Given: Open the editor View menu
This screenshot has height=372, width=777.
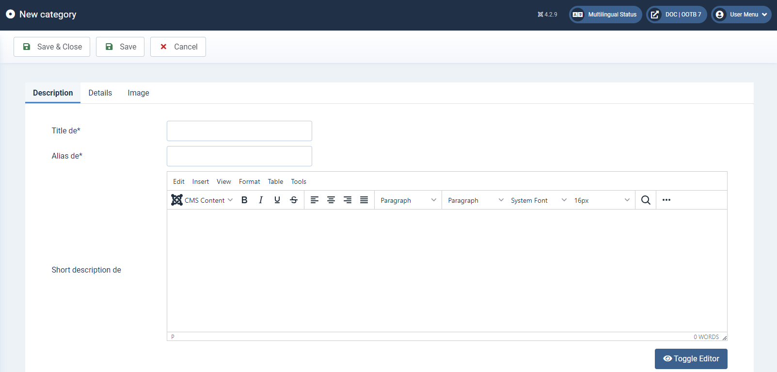Looking at the screenshot, I should point(224,181).
